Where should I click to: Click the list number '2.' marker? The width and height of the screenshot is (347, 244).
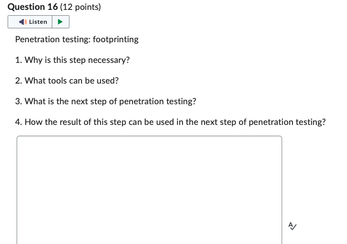pos(18,81)
